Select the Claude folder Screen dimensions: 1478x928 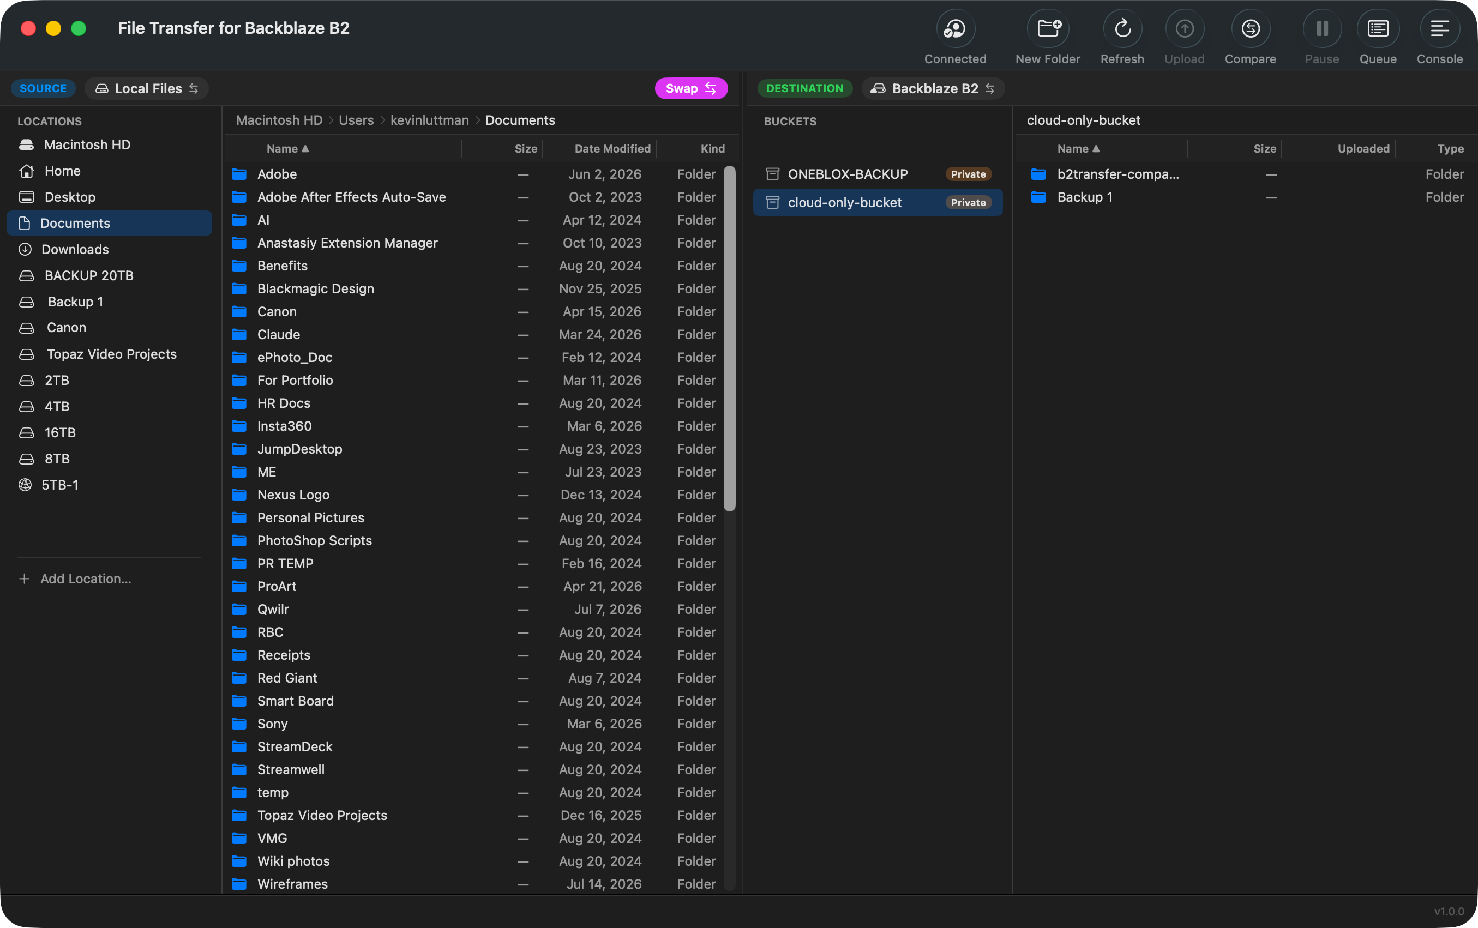pos(474,334)
